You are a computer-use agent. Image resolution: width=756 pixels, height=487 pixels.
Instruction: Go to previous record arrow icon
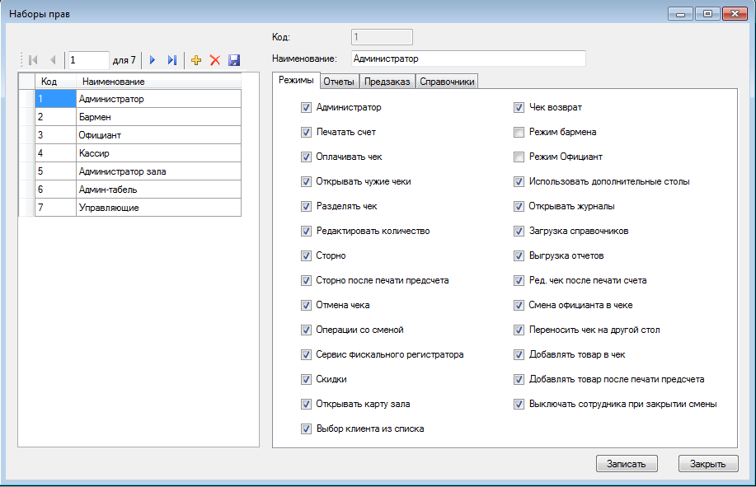pyautogui.click(x=53, y=60)
